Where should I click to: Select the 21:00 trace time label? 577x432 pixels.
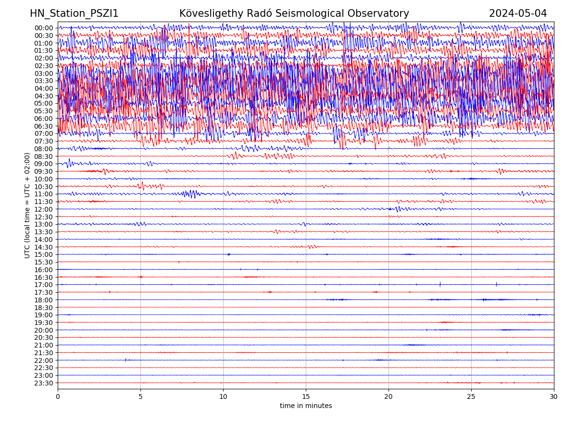click(44, 345)
